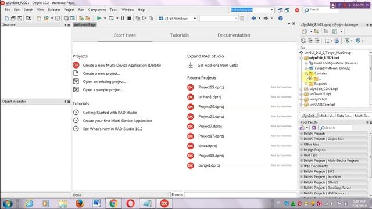Open recent project latihan1.dproj
Screen dimensions: 372x209
coord(210,97)
